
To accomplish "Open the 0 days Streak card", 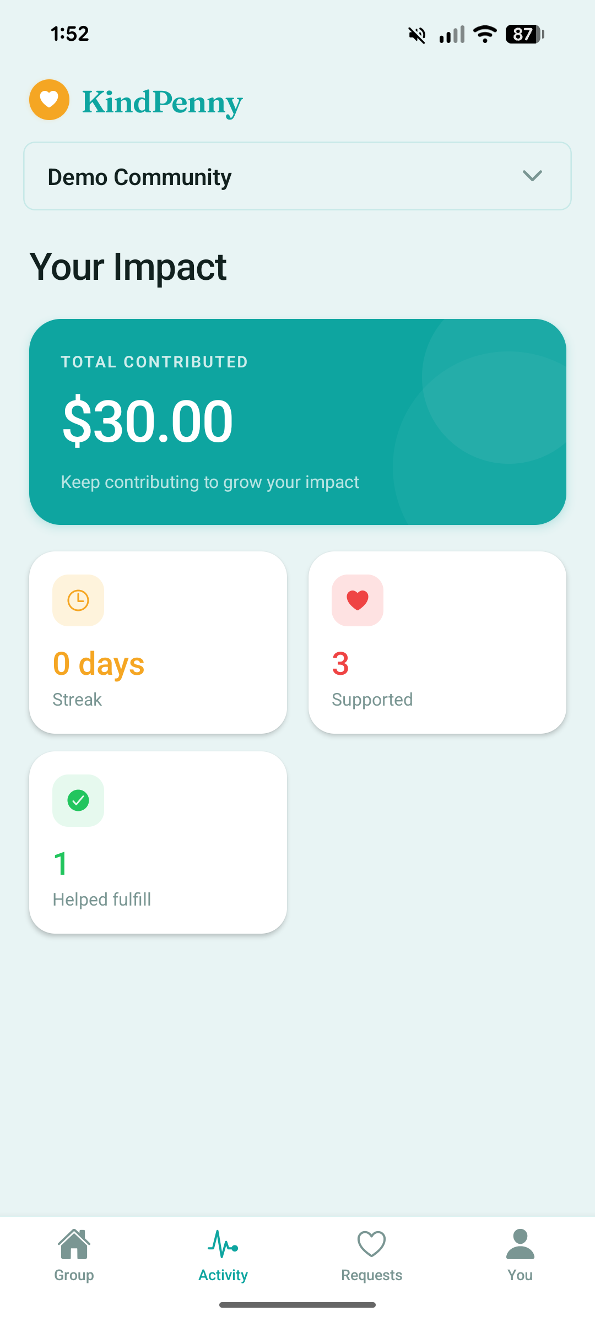I will click(x=158, y=642).
